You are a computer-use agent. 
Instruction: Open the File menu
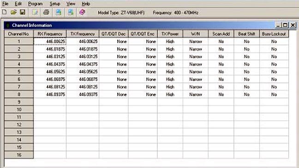coord(5,4)
